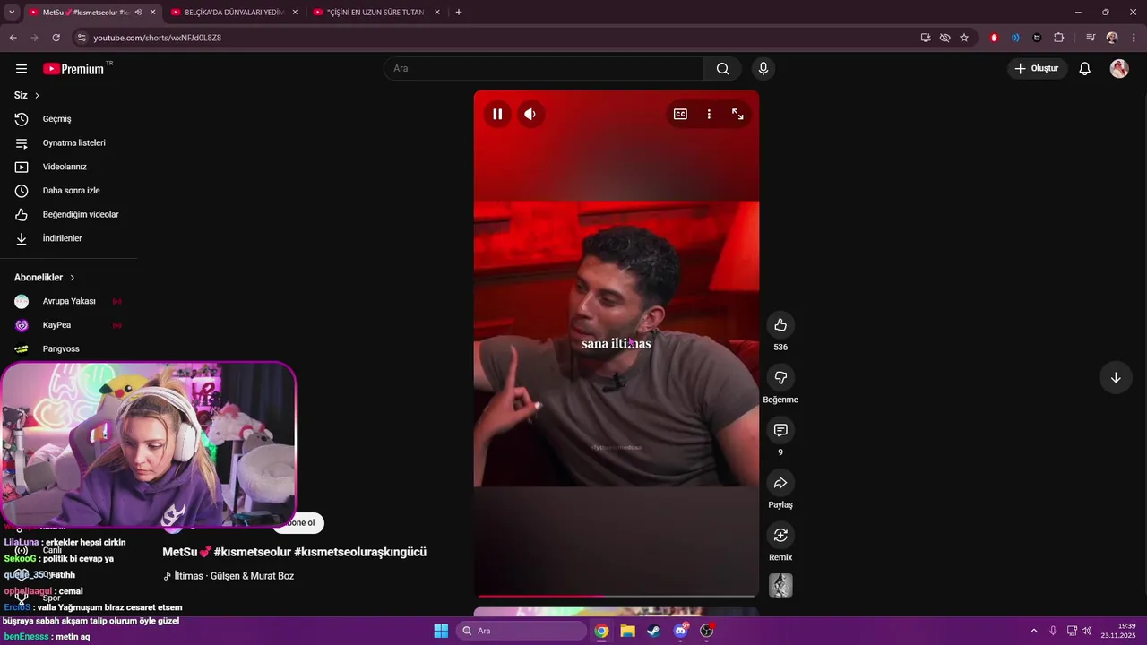
Task: Like the Short with 536 likes
Action: (780, 325)
